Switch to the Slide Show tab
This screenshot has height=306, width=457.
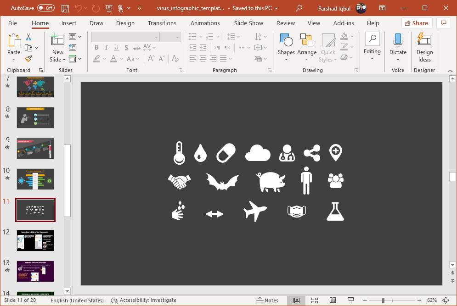pyautogui.click(x=248, y=23)
